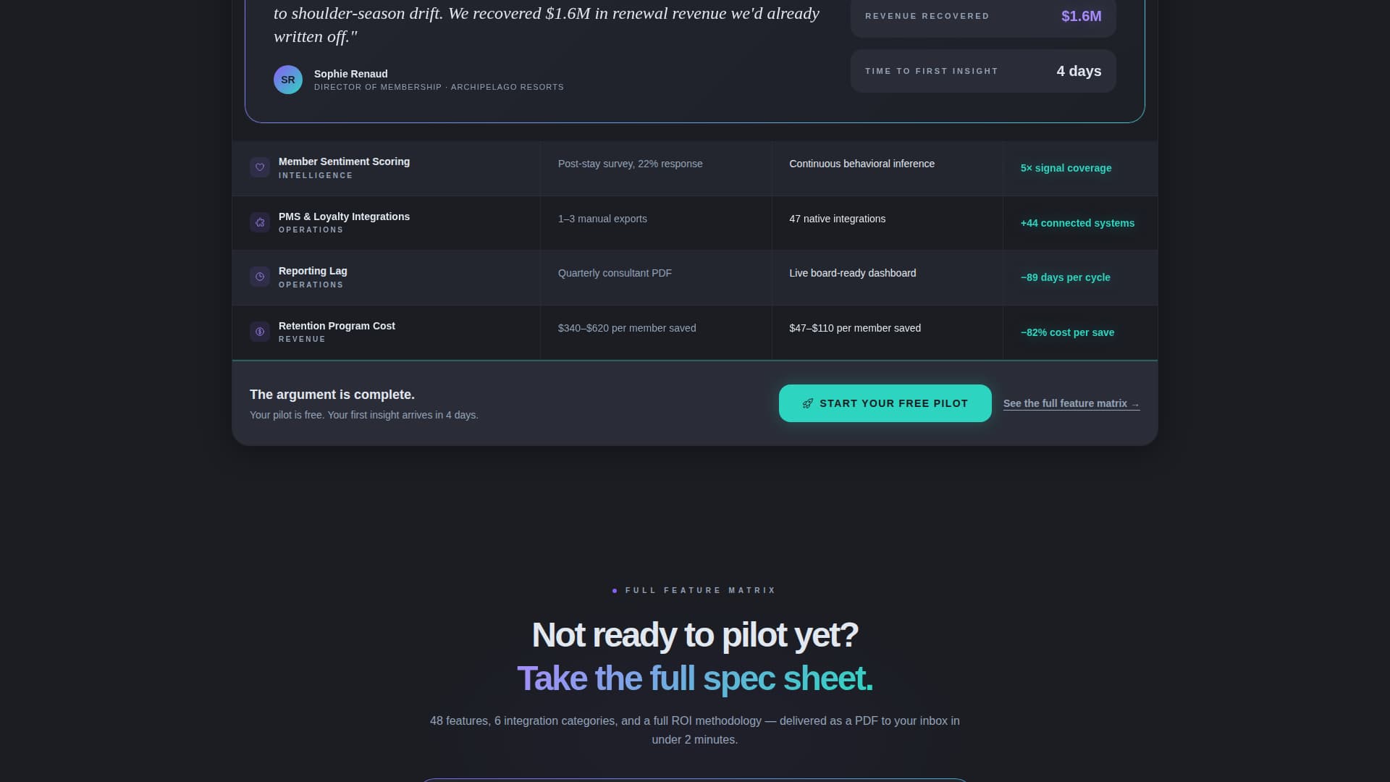Screen dimensions: 1390x782
Task: Open the See the full feature matrix link
Action: pyautogui.click(x=1071, y=403)
